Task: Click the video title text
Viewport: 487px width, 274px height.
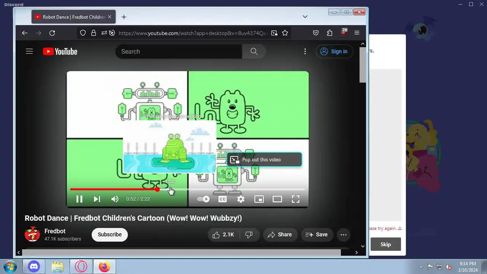Action: [133, 218]
